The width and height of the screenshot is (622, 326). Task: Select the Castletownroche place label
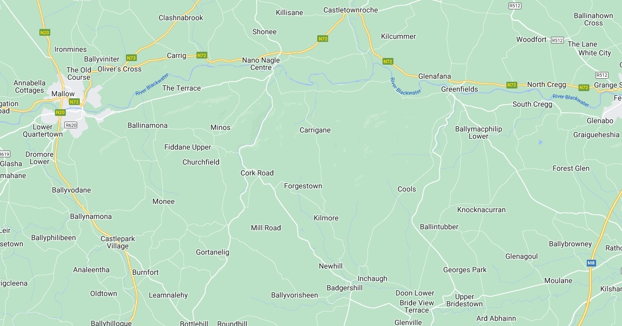pos(351,10)
